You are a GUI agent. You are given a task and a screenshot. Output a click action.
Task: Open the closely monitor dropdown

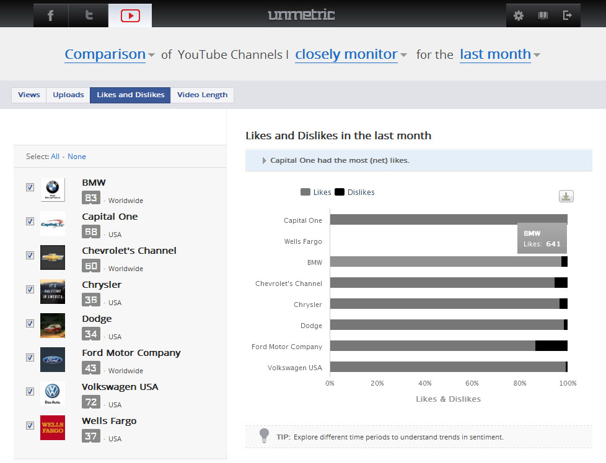click(351, 54)
